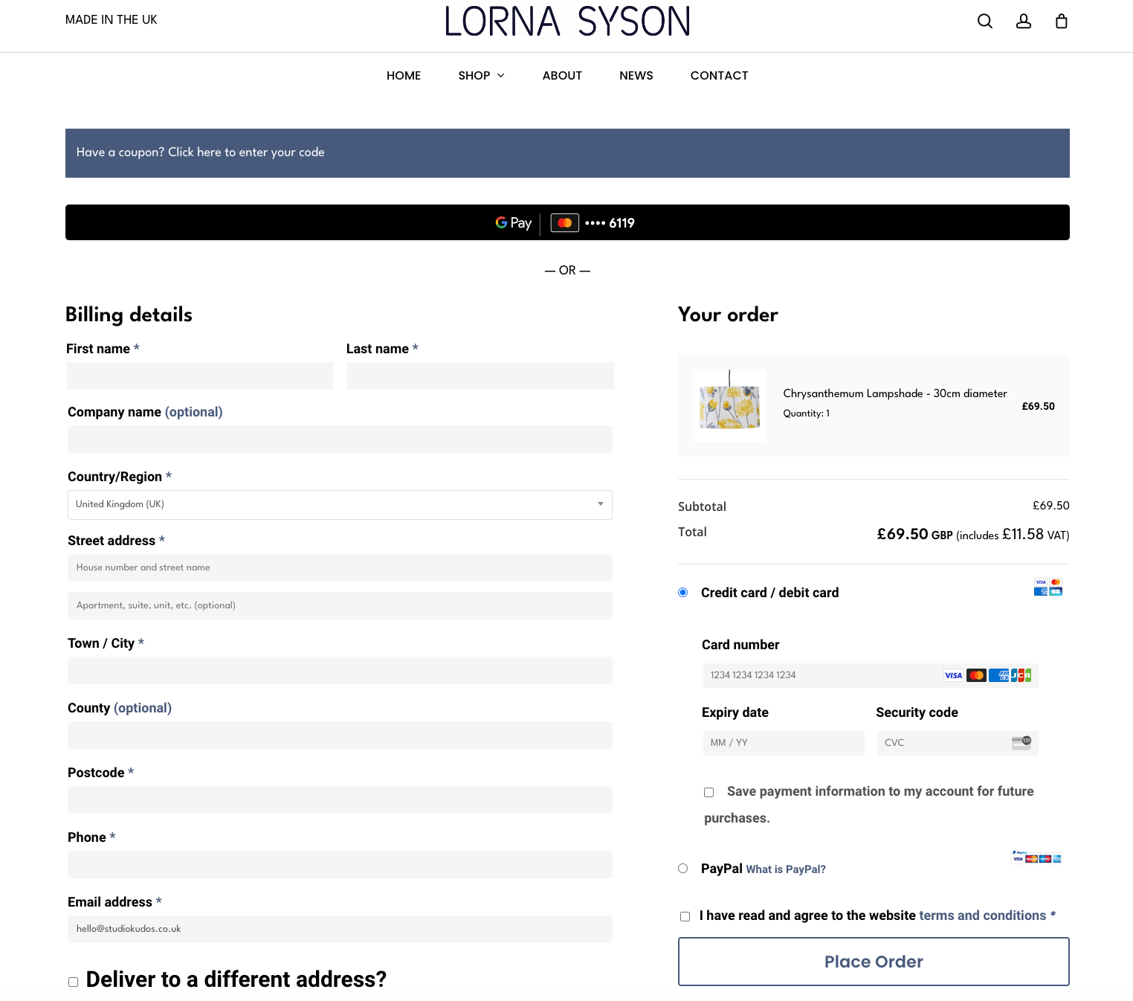Expand the SHOP menu dropdown
Viewport: 1133px width, 1001px height.
[x=481, y=76]
